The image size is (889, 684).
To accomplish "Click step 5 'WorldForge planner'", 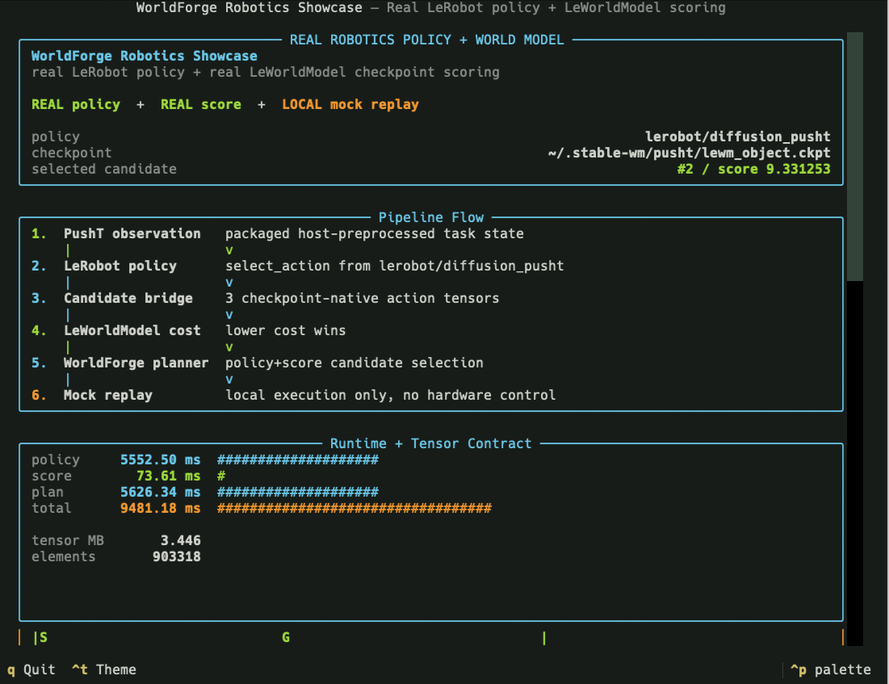I will (136, 363).
